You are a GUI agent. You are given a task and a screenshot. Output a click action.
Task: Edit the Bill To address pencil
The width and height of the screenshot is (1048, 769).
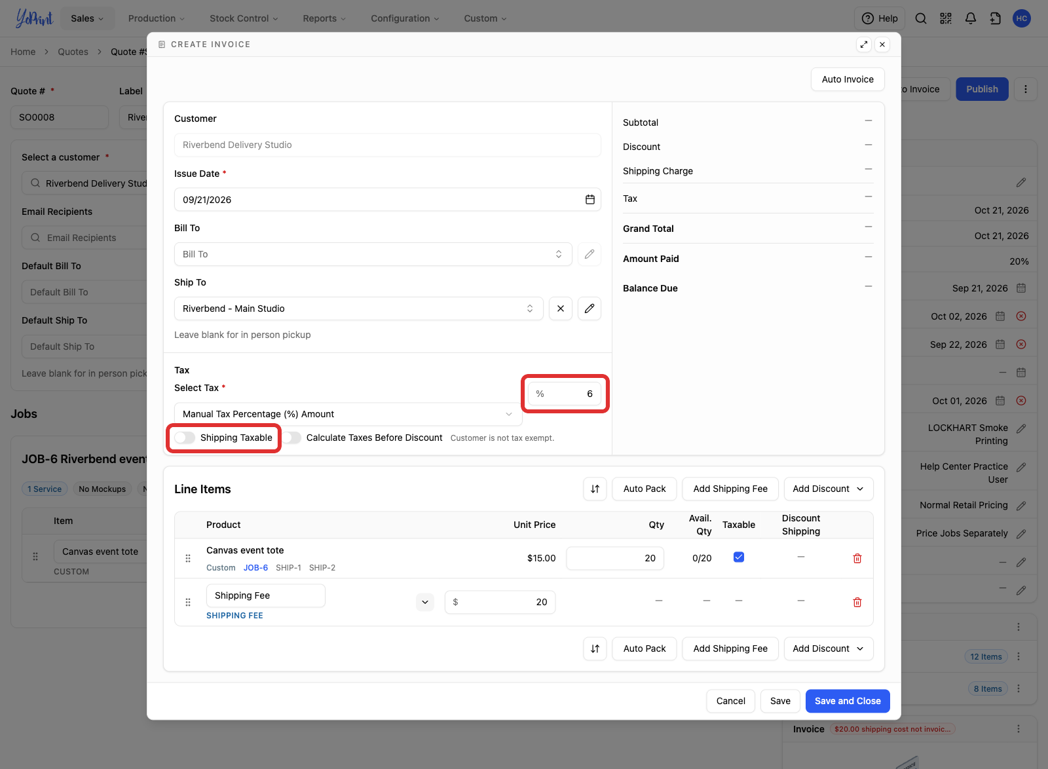tap(589, 254)
